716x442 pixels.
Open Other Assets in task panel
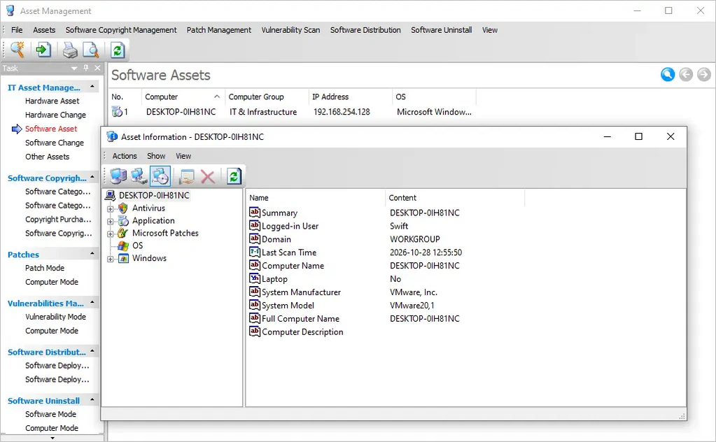click(x=47, y=157)
